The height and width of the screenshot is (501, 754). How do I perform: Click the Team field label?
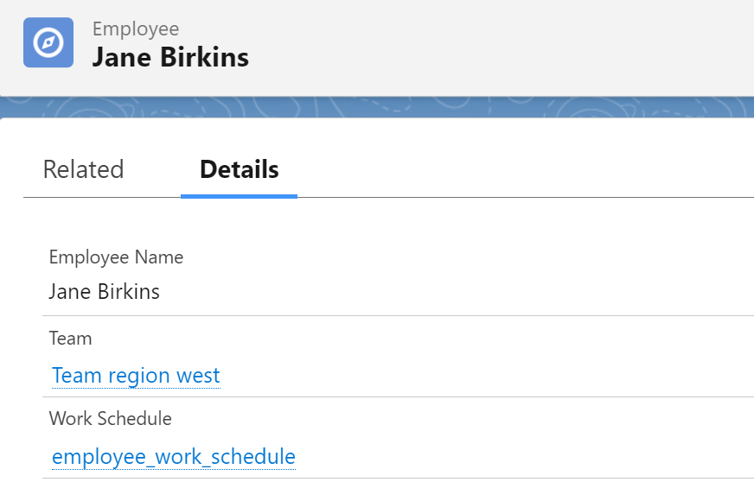coord(70,339)
